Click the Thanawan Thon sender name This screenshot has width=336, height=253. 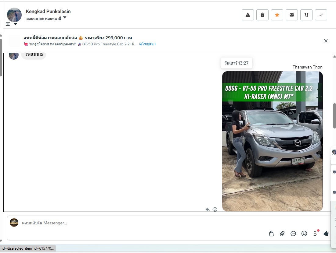[x=308, y=67]
